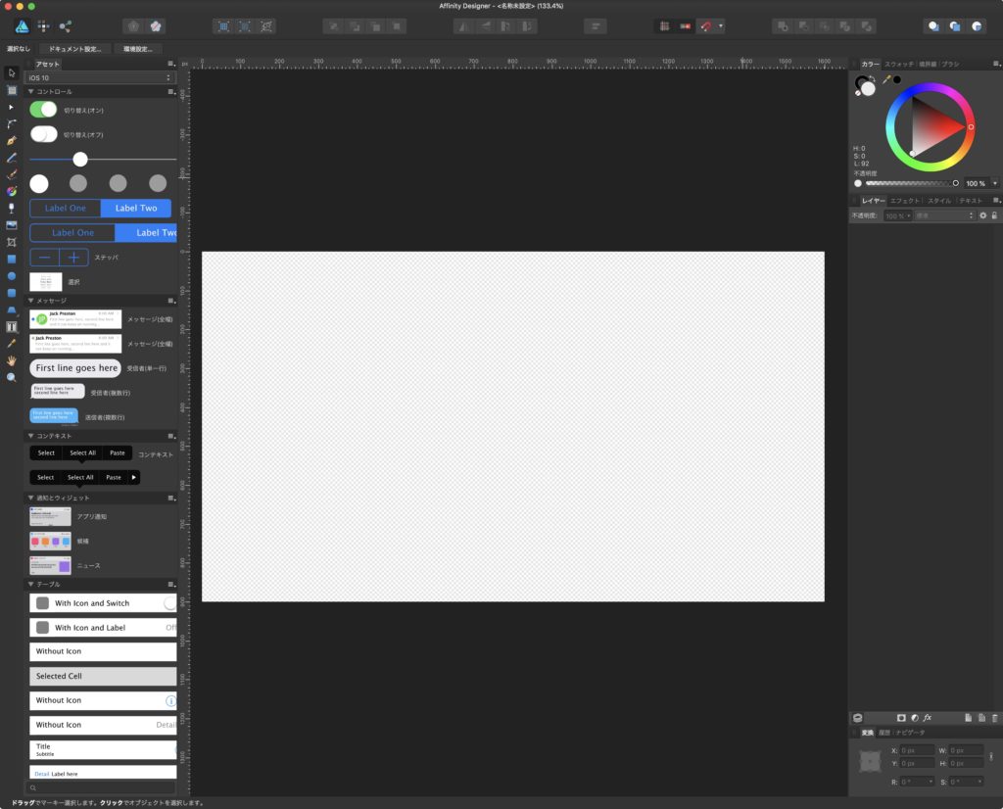Screen dimensions: 1003x809
Task: Open the layer settings gear icon
Action: 983,215
